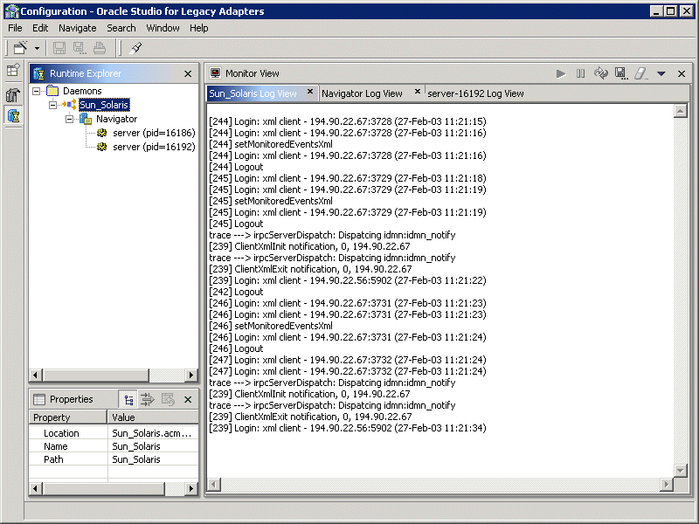Close the Runtime Explorer panel
This screenshot has height=524, width=699.
[188, 74]
